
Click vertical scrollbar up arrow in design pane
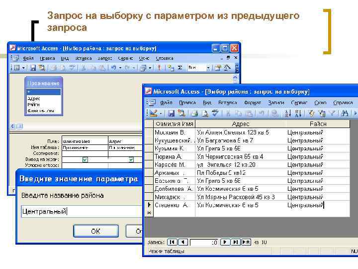point(235,78)
